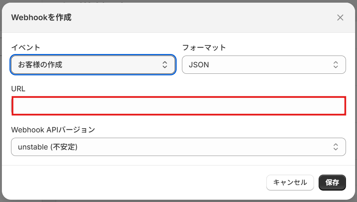The height and width of the screenshot is (202, 357).
Task: Click the イベント field label
Action: pos(26,48)
